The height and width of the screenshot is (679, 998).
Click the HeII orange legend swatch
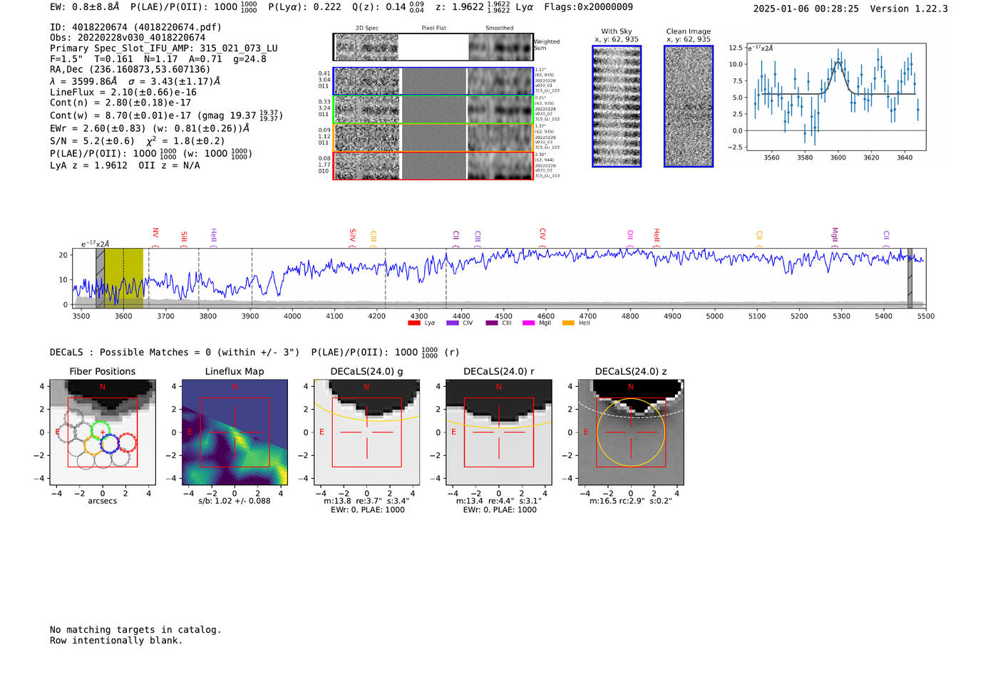tap(568, 323)
